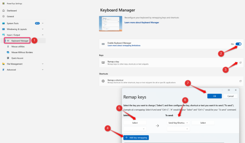Viewport: 245px width, 143px height.
Task: Click the Input / Output icon
Action: pyautogui.click(x=4, y=35)
